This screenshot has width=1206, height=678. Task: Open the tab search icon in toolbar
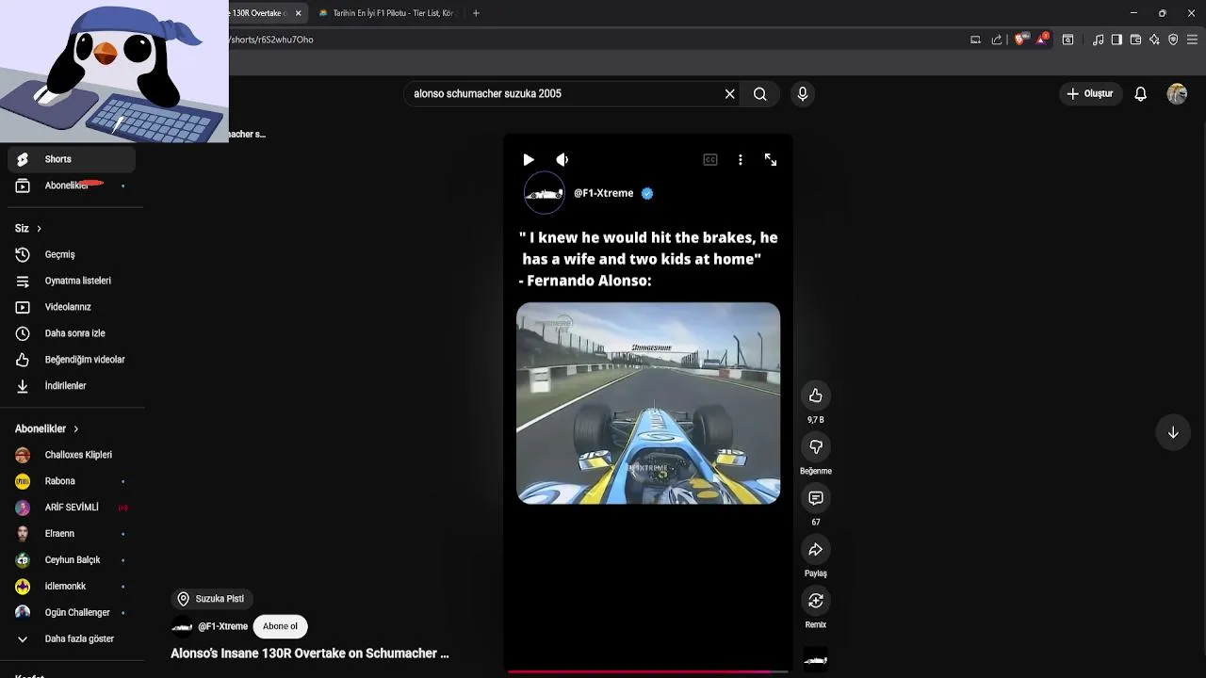click(1067, 40)
